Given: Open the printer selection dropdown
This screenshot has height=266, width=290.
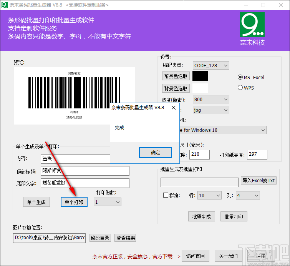Looking at the screenshot, I should tap(223, 130).
